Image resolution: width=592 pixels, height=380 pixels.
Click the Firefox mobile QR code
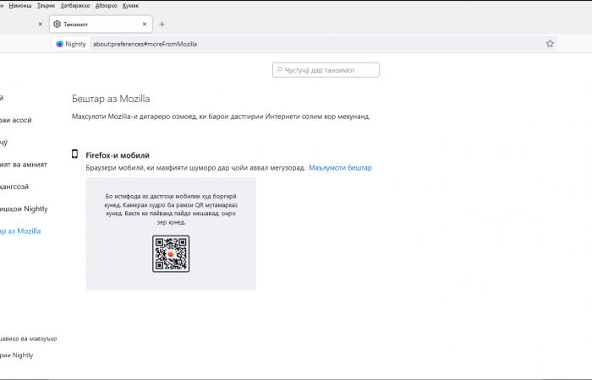tap(171, 253)
